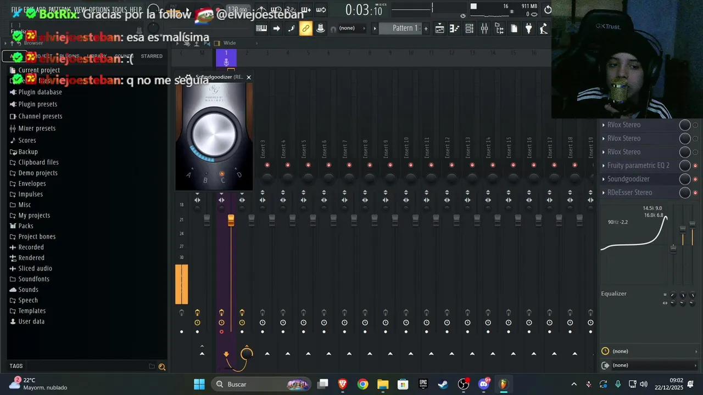
Task: Open the HELP menu
Action: pyautogui.click(x=136, y=10)
